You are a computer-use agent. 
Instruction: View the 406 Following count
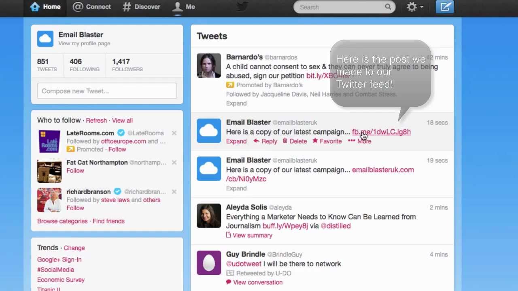(x=84, y=65)
